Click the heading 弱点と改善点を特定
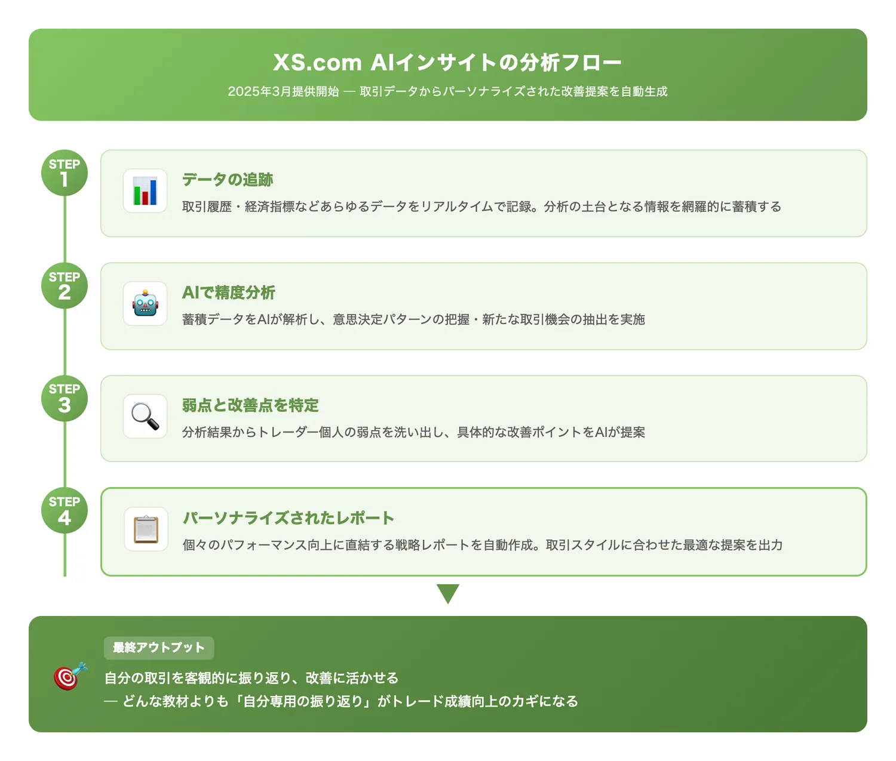The height and width of the screenshot is (761, 896). click(x=250, y=405)
